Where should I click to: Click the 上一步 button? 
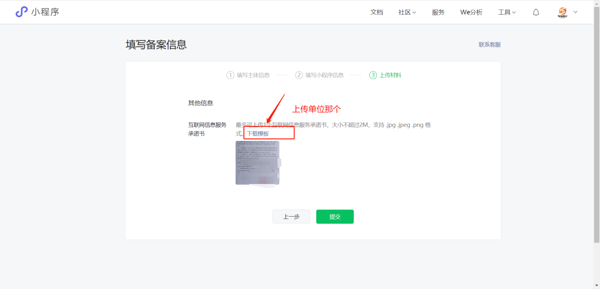pos(291,217)
